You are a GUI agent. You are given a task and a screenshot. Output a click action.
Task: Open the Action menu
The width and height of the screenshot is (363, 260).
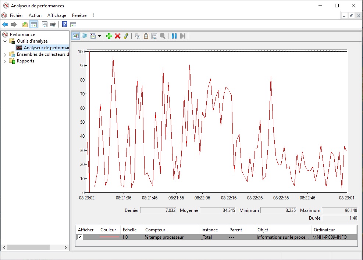tap(35, 15)
